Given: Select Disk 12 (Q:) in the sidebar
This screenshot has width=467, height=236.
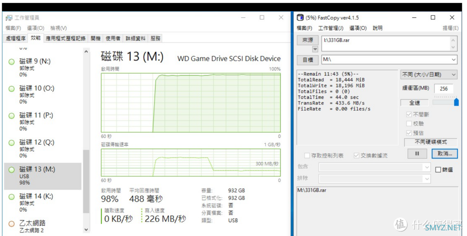Looking at the screenshot, I should pyautogui.click(x=43, y=149).
